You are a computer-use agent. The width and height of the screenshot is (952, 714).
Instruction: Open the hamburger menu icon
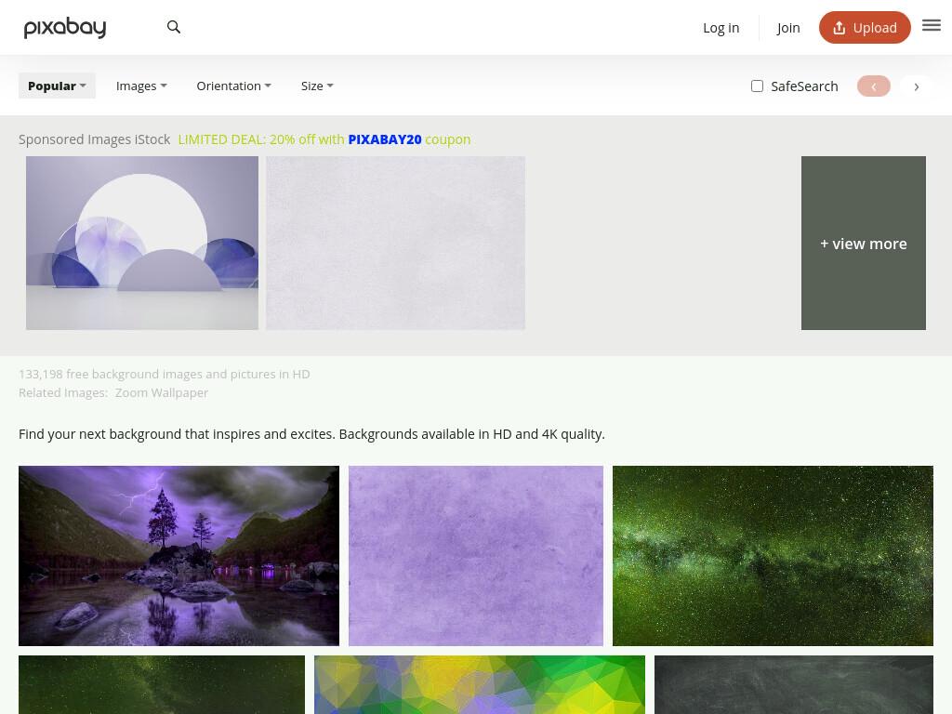click(931, 25)
